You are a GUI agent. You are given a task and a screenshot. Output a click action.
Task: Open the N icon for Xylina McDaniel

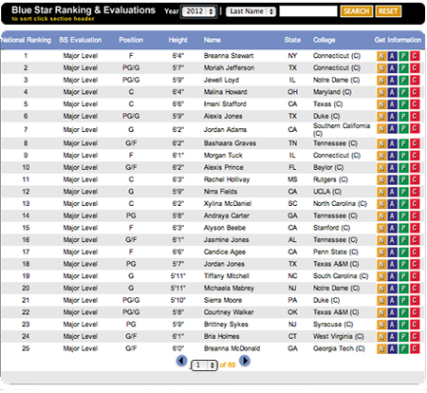point(381,203)
